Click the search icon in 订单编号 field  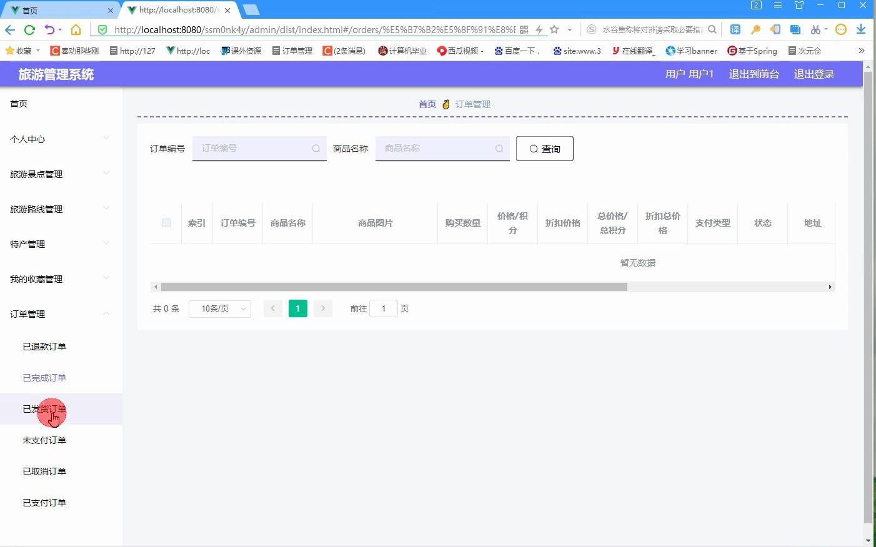316,149
